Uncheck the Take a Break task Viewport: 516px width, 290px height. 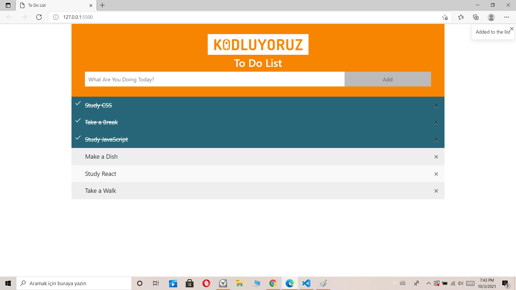tap(101, 122)
